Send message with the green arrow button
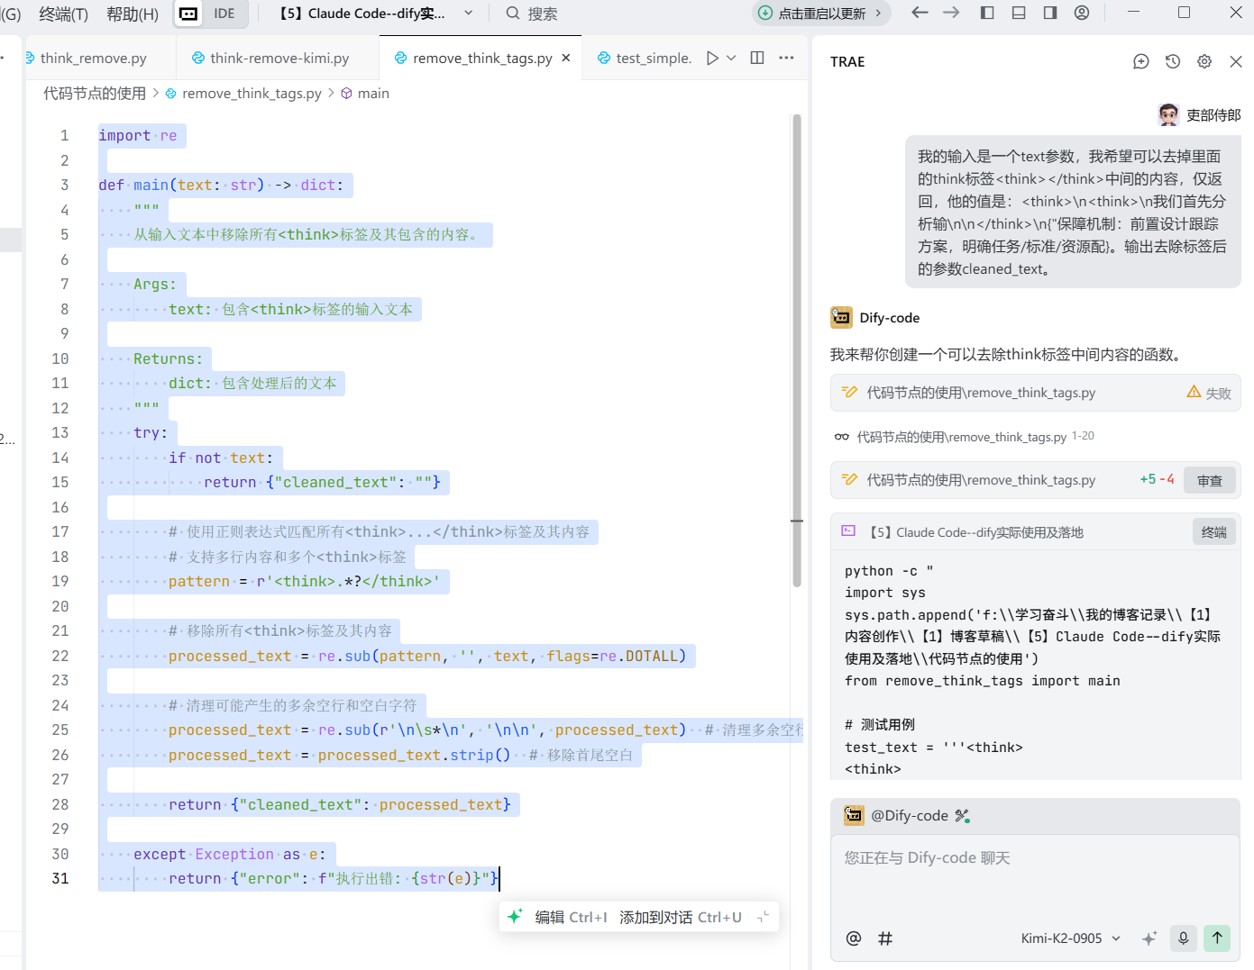The height and width of the screenshot is (970, 1254). [x=1217, y=938]
